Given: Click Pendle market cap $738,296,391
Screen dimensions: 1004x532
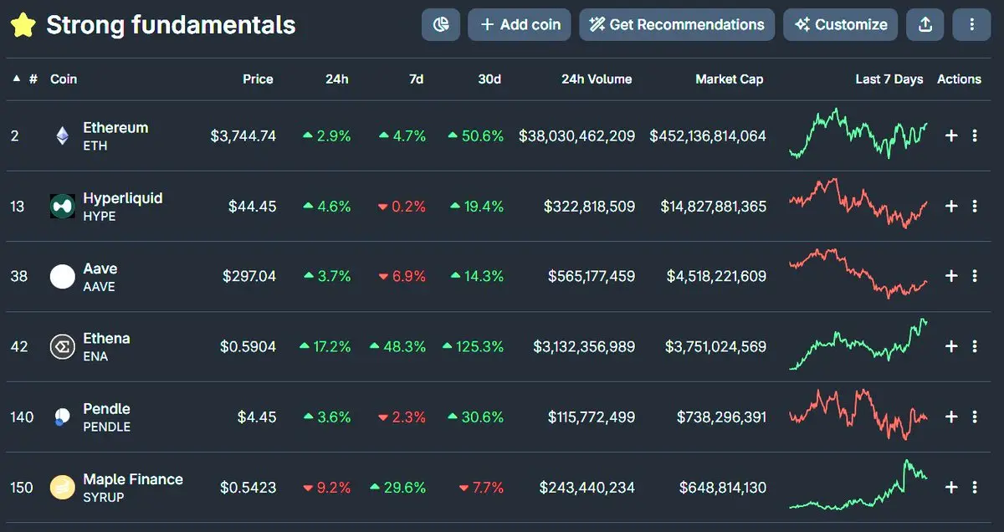Looking at the screenshot, I should (722, 417).
